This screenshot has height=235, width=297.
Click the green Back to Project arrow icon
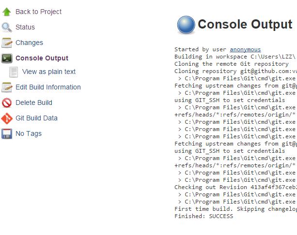point(7,12)
